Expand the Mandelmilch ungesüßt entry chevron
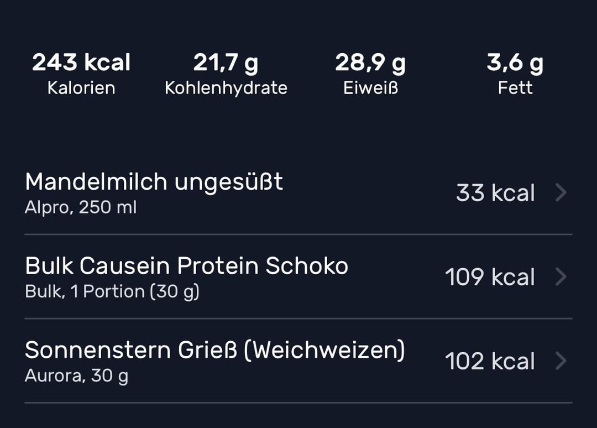Image resolution: width=597 pixels, height=428 pixels. click(561, 193)
